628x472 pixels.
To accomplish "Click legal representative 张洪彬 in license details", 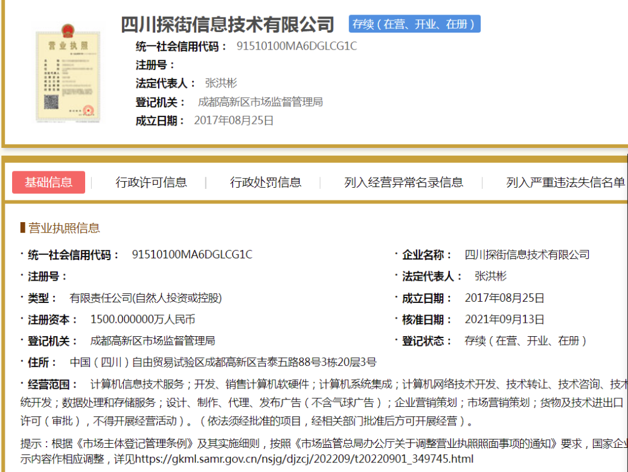I will click(490, 276).
